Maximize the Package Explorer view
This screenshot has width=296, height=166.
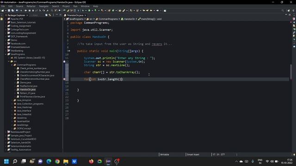(61, 15)
